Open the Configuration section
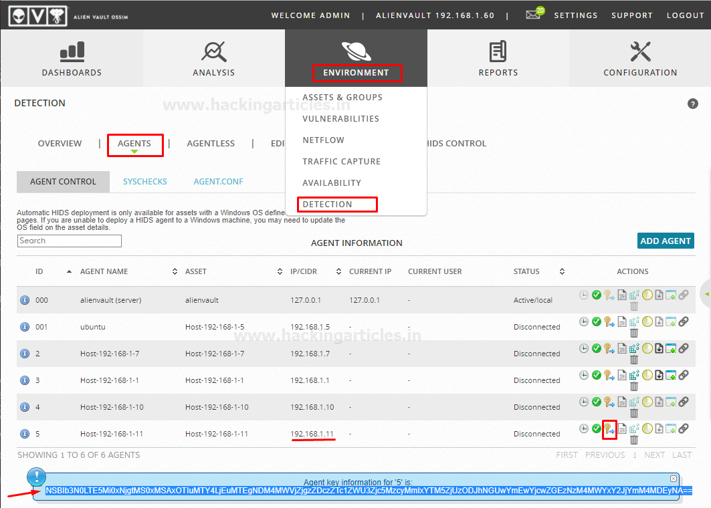 (x=640, y=59)
